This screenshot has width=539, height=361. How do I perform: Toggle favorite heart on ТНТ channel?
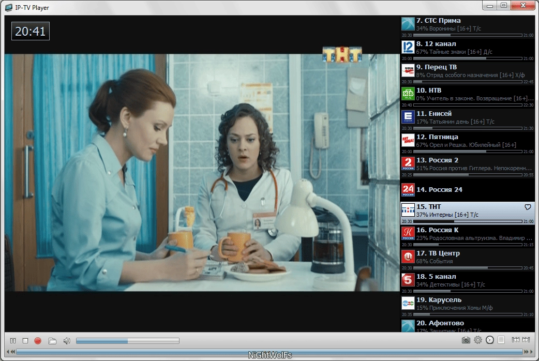[x=528, y=207]
